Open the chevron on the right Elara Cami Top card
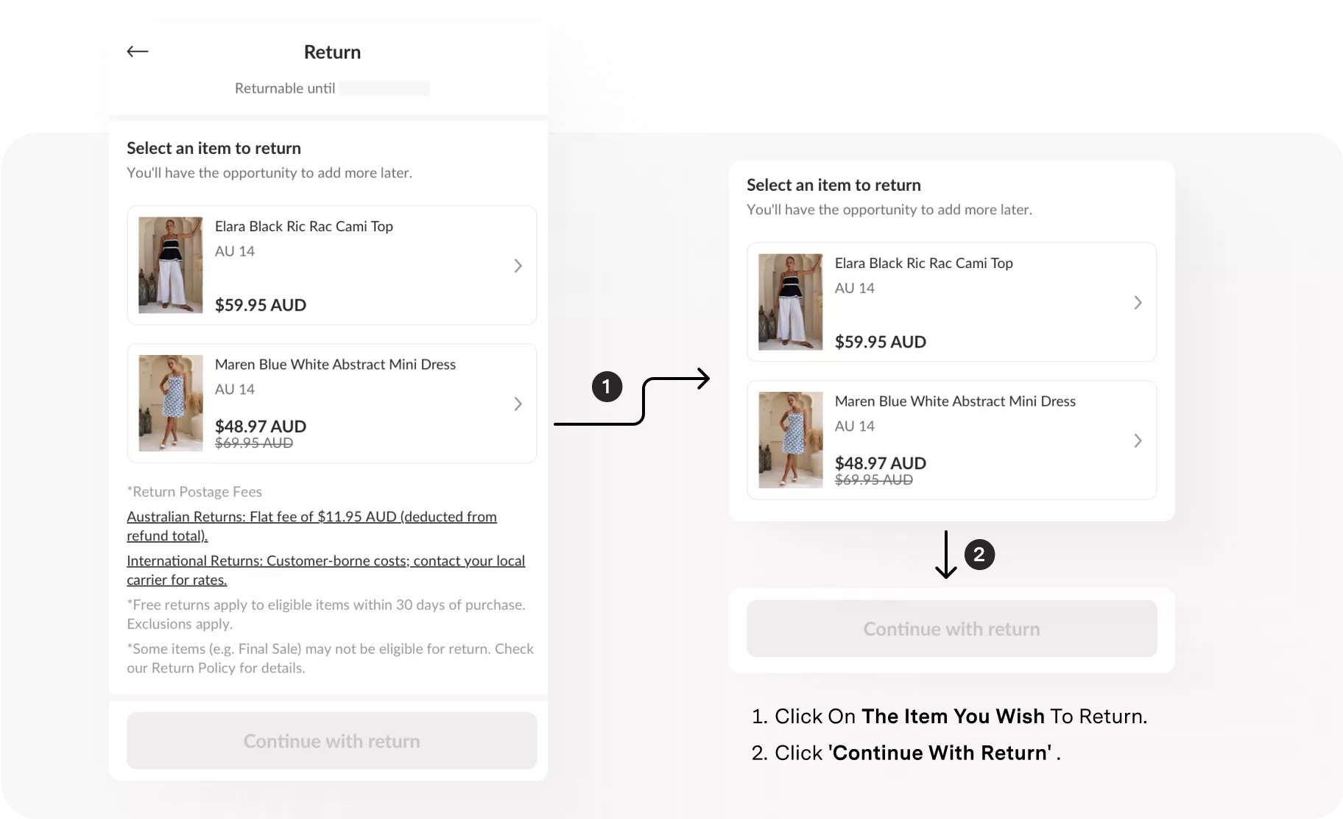 1138,303
